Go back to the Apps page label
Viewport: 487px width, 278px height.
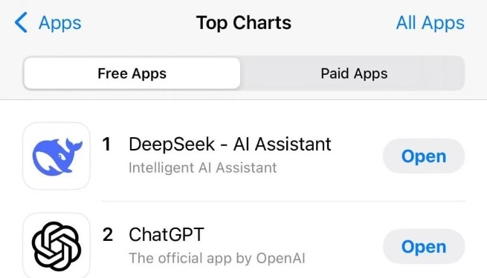(60, 23)
